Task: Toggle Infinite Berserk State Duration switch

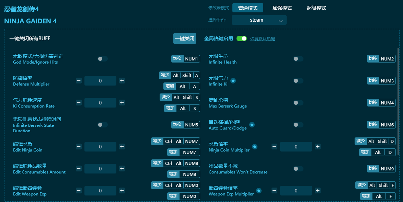Action: (x=102, y=125)
